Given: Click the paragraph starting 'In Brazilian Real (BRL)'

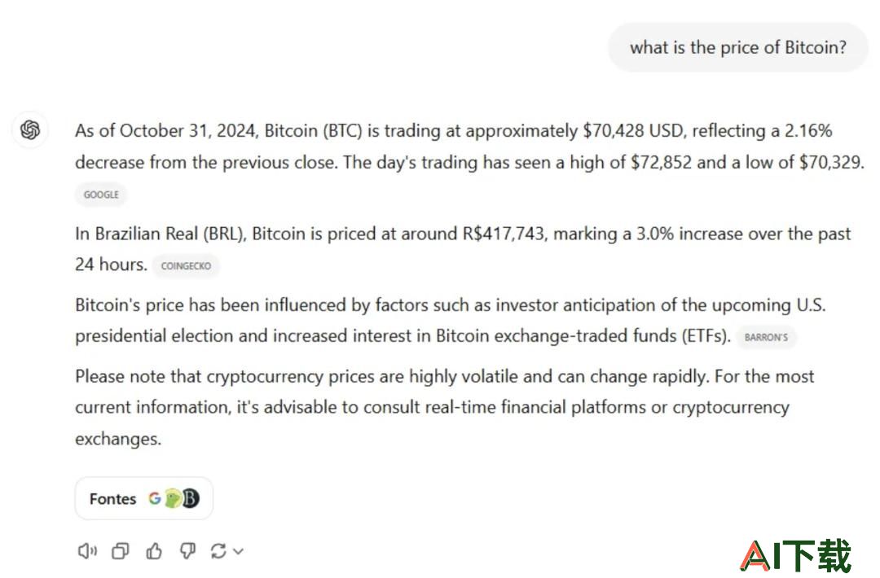Looking at the screenshot, I should (463, 248).
